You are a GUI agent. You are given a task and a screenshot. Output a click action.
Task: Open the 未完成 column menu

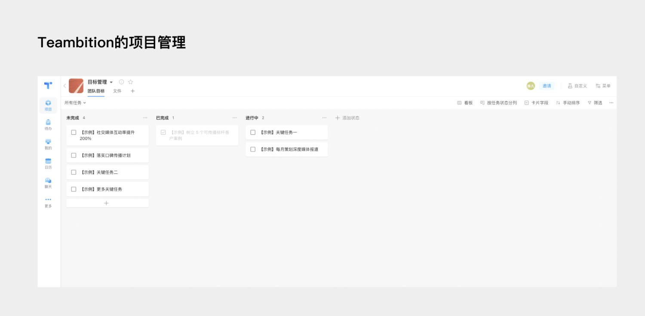tap(145, 118)
